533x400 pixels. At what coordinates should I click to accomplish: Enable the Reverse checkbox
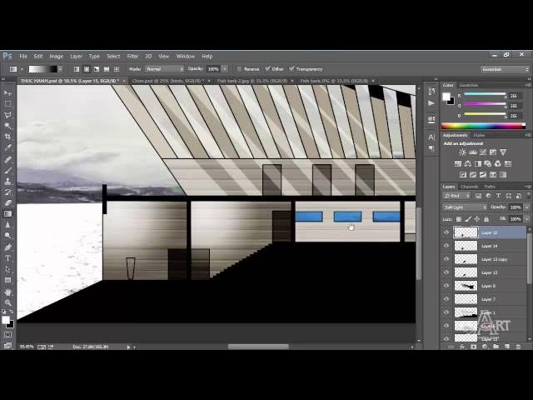coord(240,69)
